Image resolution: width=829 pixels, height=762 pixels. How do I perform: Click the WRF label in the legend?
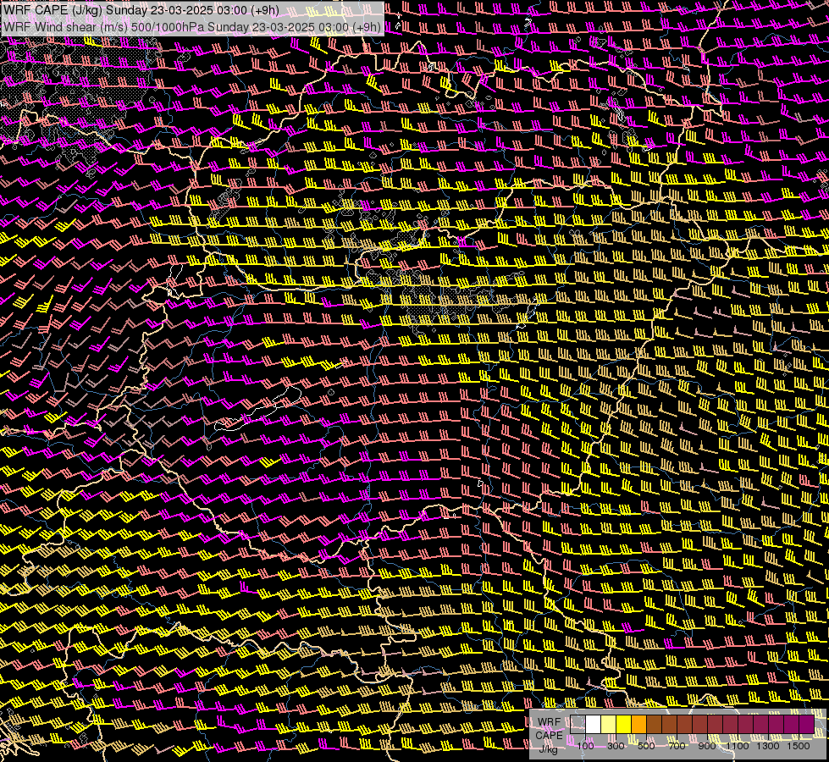pos(550,722)
